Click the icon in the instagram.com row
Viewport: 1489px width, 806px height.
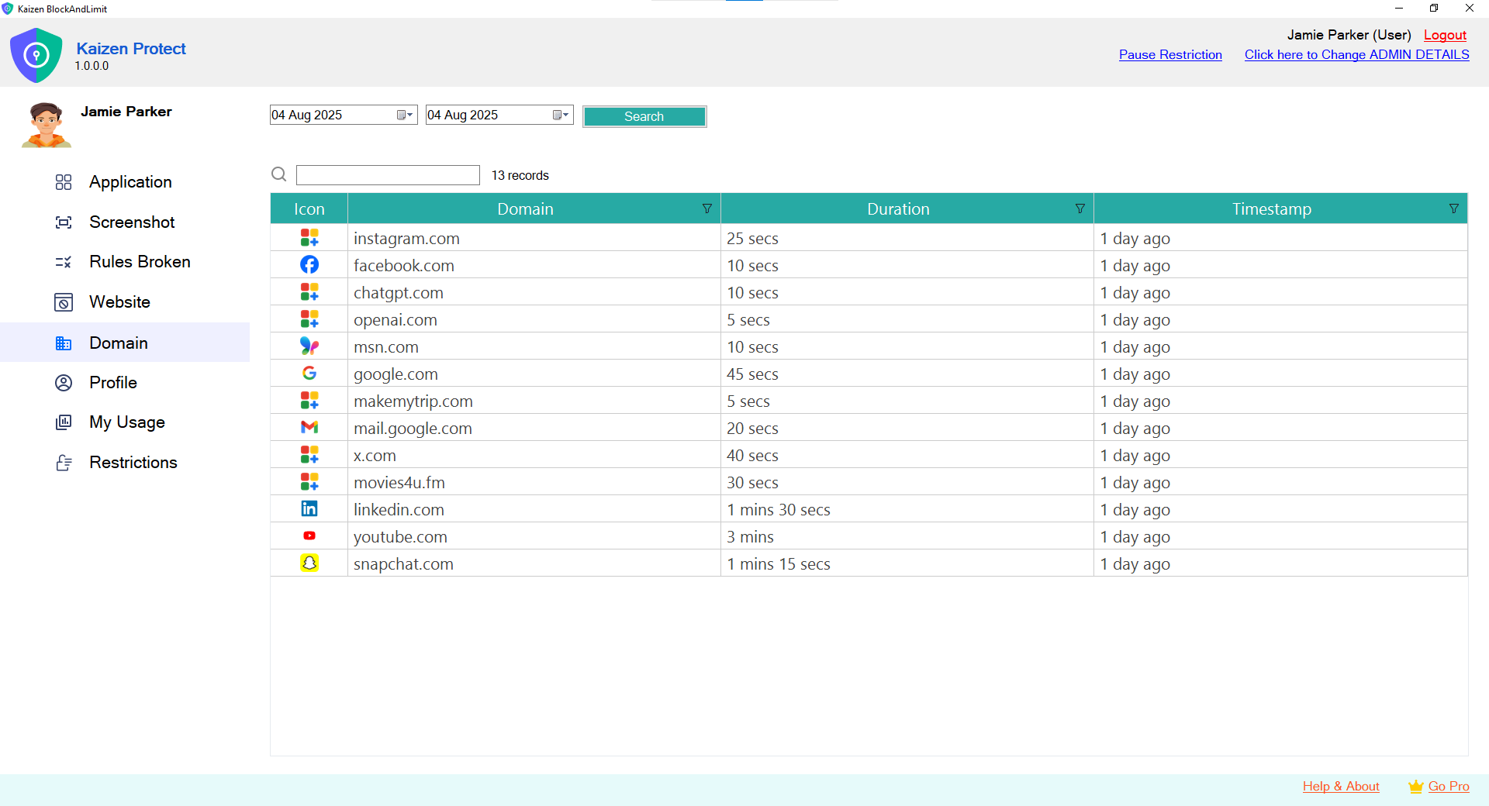[x=309, y=238]
